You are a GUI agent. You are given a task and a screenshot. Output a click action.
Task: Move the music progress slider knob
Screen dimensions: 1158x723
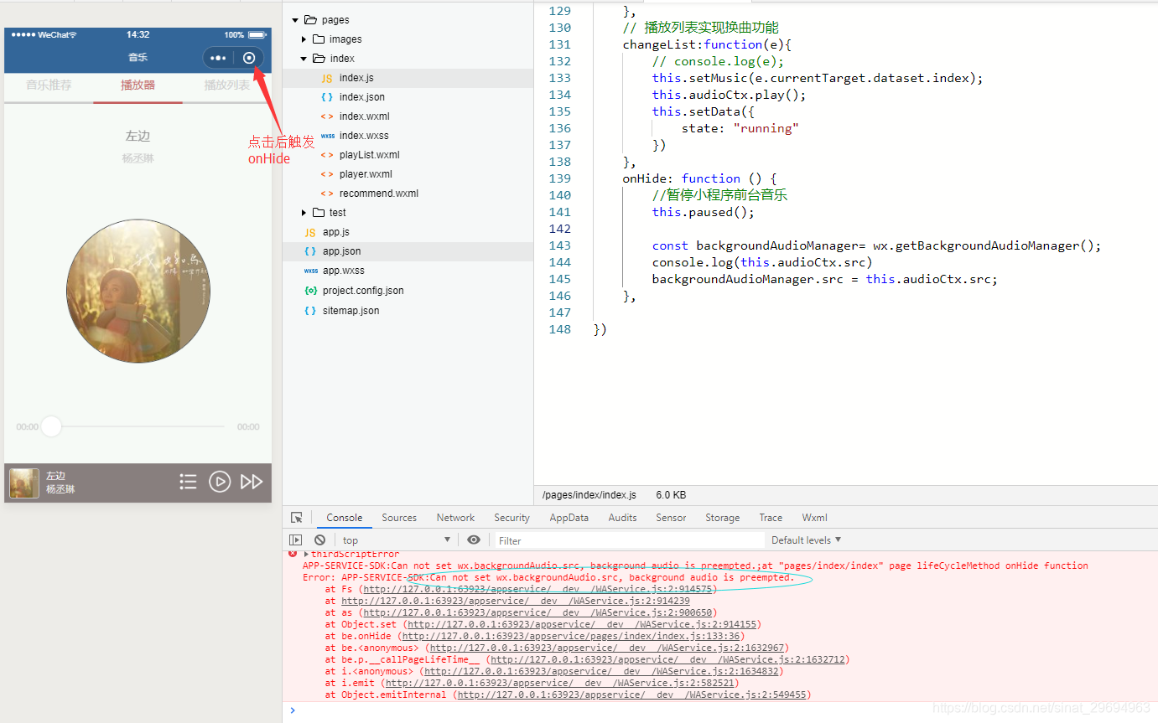point(52,426)
